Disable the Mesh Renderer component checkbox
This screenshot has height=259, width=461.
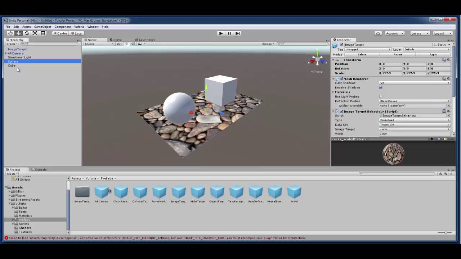(341, 78)
